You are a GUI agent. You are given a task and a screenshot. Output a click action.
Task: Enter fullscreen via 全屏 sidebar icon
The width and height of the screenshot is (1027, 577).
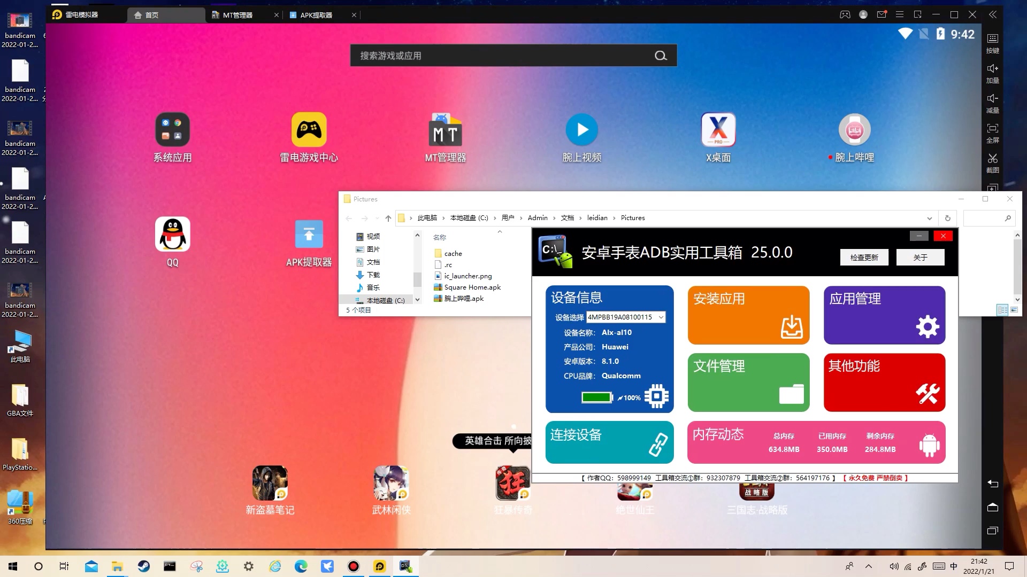(x=993, y=128)
